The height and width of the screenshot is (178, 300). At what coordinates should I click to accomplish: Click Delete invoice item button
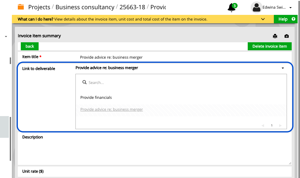(x=270, y=46)
